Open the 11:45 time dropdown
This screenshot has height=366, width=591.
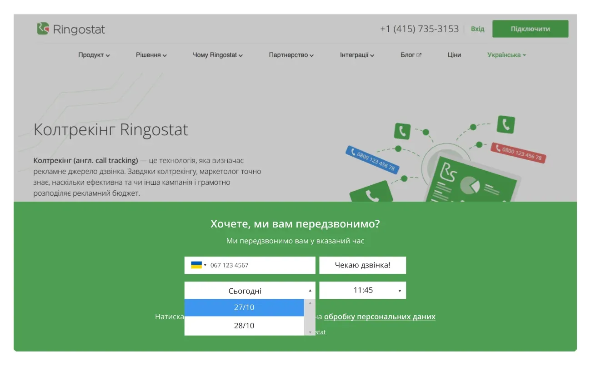362,290
